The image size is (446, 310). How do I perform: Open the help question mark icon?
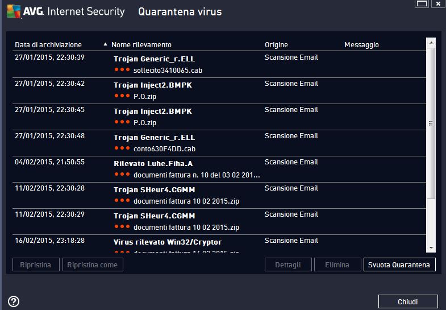[14, 301]
